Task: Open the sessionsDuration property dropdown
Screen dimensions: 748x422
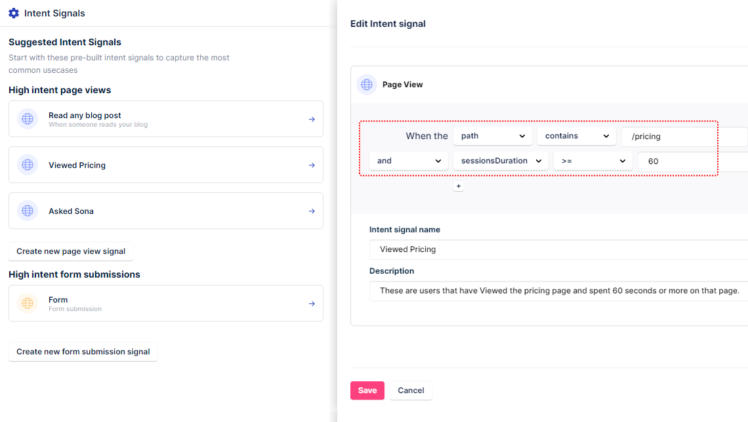Action: [x=501, y=161]
